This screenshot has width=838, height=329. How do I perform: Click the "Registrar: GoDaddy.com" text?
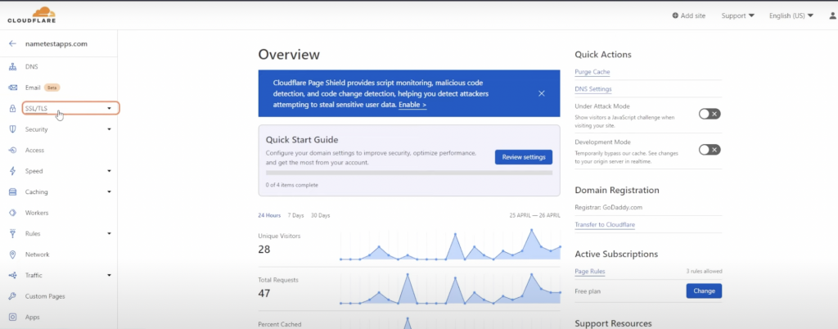[608, 207]
